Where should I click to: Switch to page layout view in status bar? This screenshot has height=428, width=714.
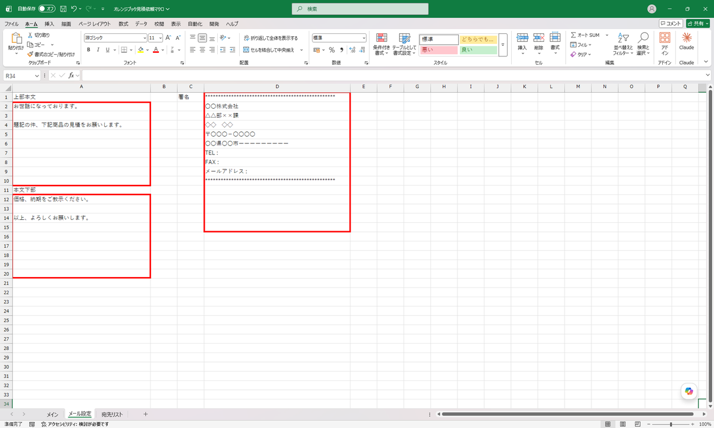tap(622, 424)
